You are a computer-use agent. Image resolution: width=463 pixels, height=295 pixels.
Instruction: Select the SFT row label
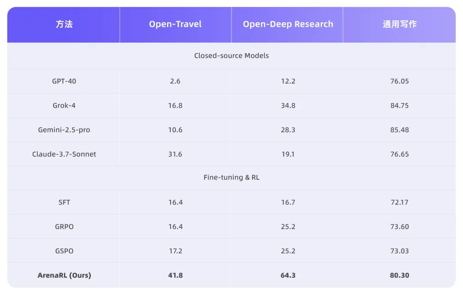click(x=64, y=202)
